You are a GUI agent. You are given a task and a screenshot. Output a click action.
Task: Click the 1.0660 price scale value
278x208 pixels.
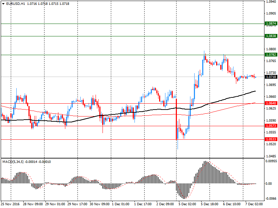point(271,97)
